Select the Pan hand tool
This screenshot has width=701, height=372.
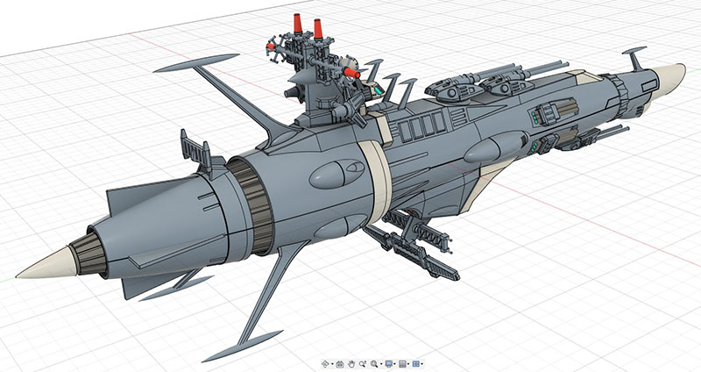[x=351, y=364]
